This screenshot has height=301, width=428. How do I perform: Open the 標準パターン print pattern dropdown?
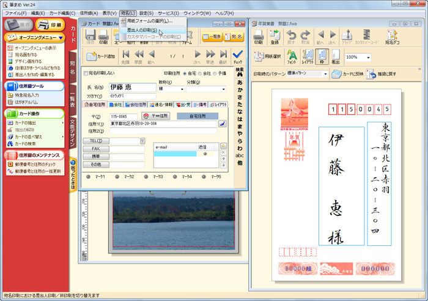pyautogui.click(x=324, y=73)
